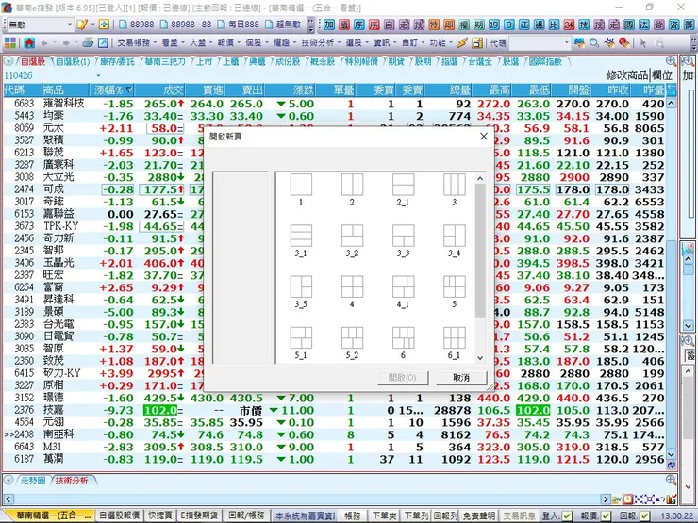Toggle the 登入 status checkbox
Viewport: 698px width, 523px height.
(x=567, y=515)
